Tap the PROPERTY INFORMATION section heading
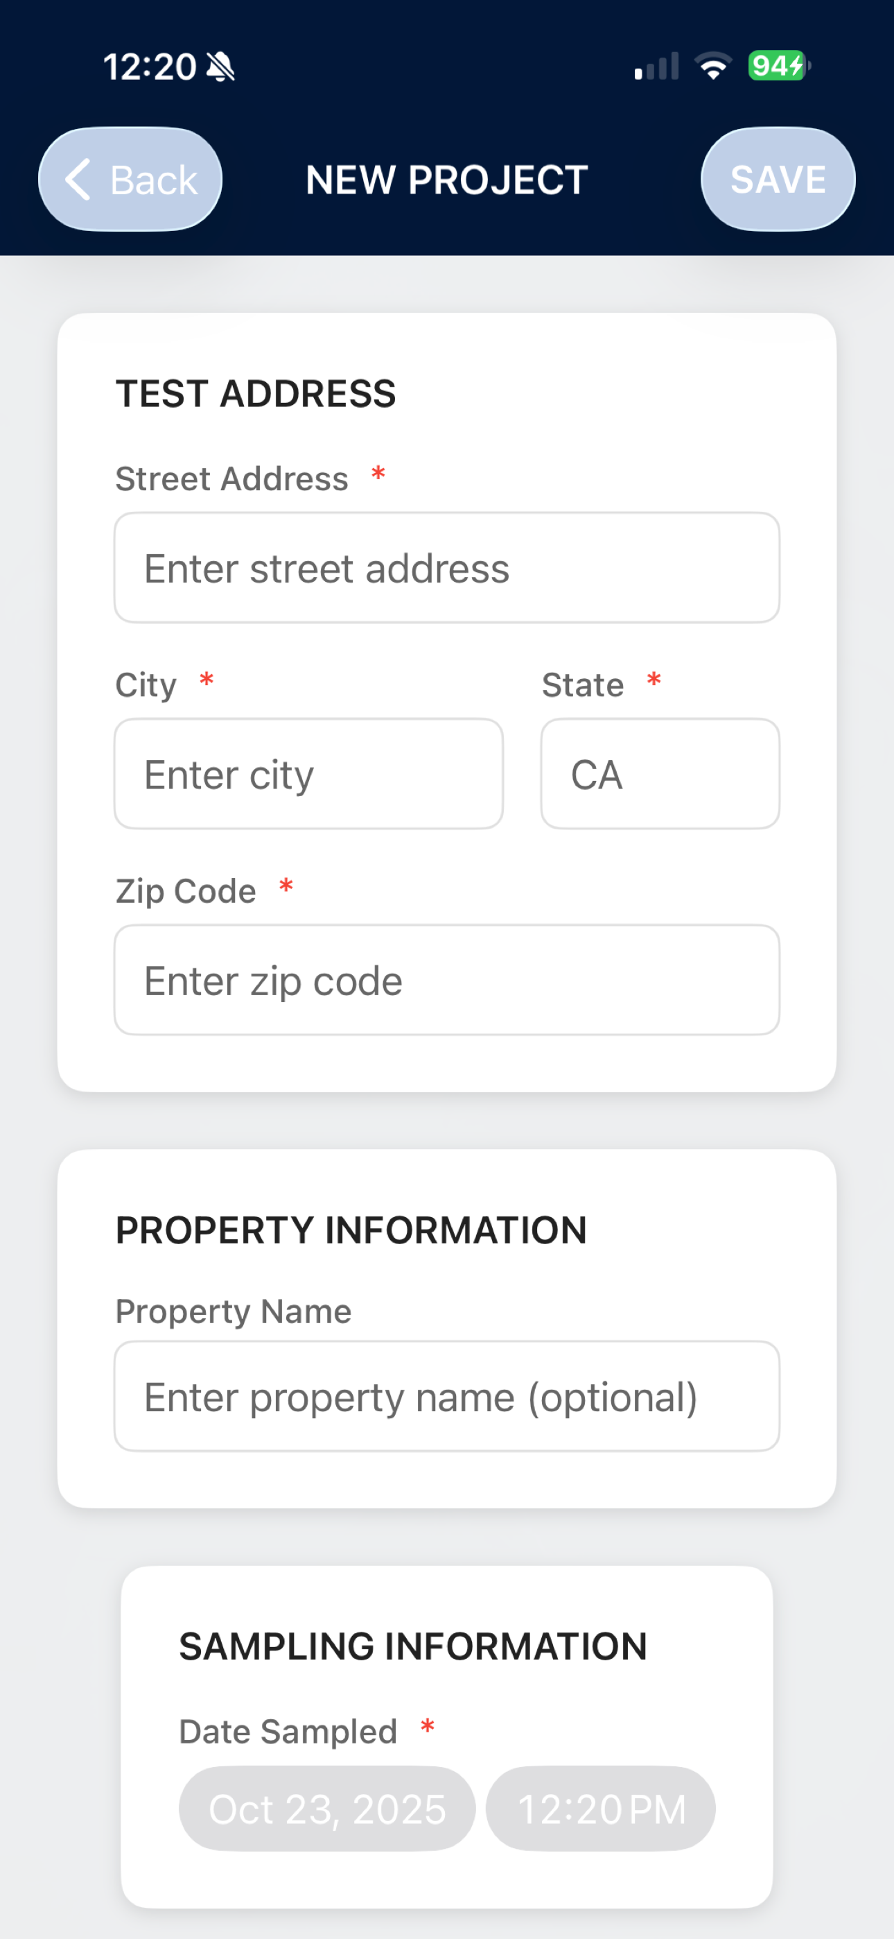894x1939 pixels. [x=351, y=1231]
